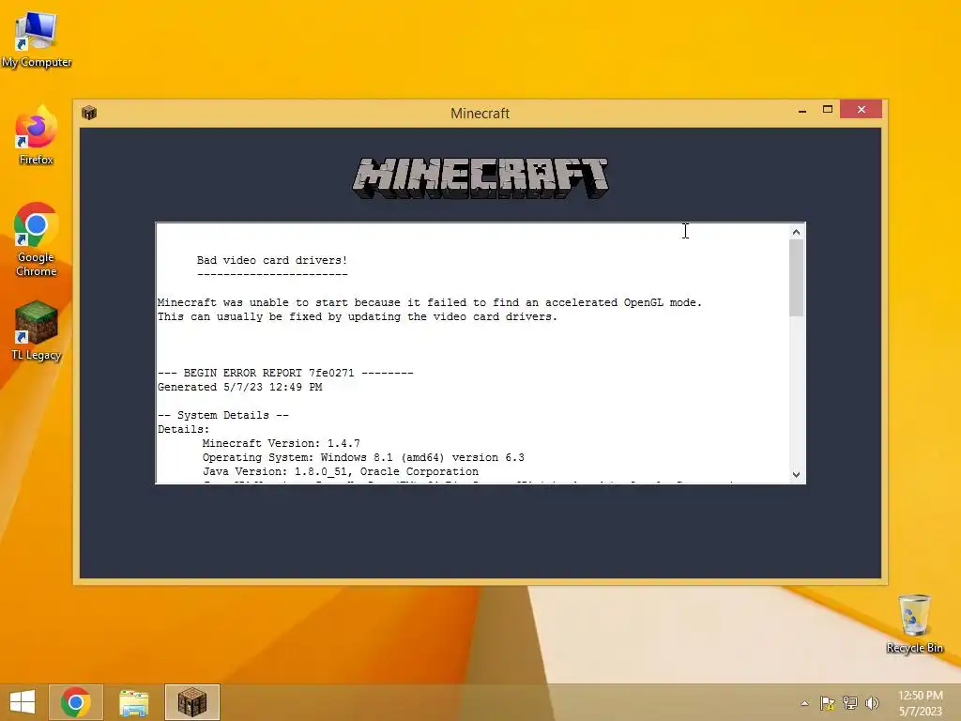Click the Chrome icon in the taskbar
Image resolution: width=961 pixels, height=721 pixels.
pos(76,702)
